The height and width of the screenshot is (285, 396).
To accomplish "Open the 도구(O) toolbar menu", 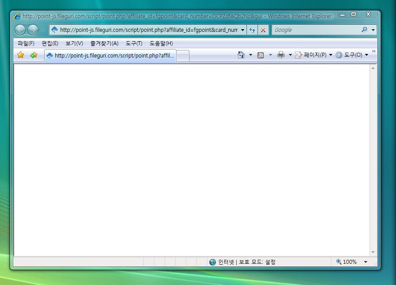I will (352, 55).
